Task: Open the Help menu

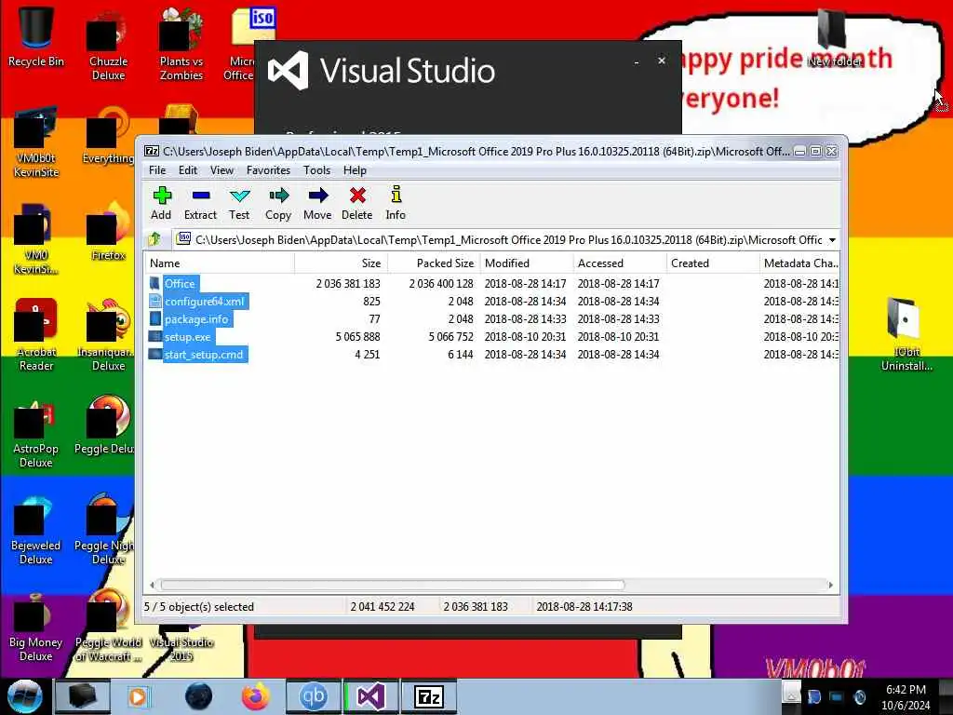Action: (x=355, y=170)
